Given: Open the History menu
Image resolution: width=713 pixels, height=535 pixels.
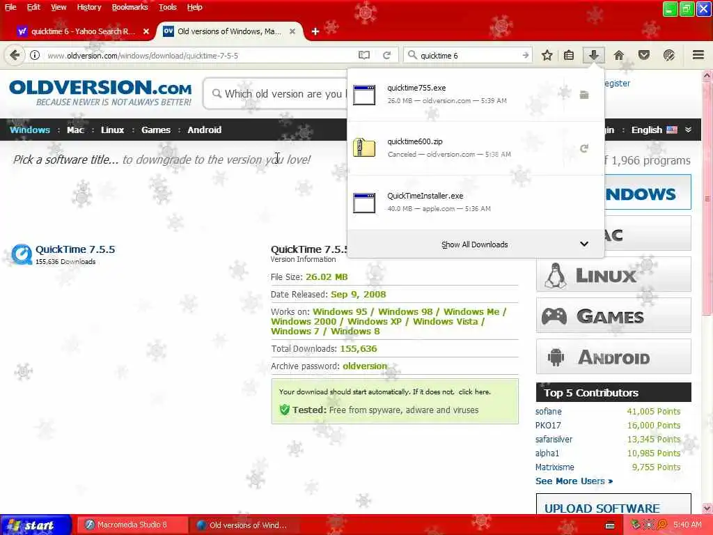Looking at the screenshot, I should point(89,7).
